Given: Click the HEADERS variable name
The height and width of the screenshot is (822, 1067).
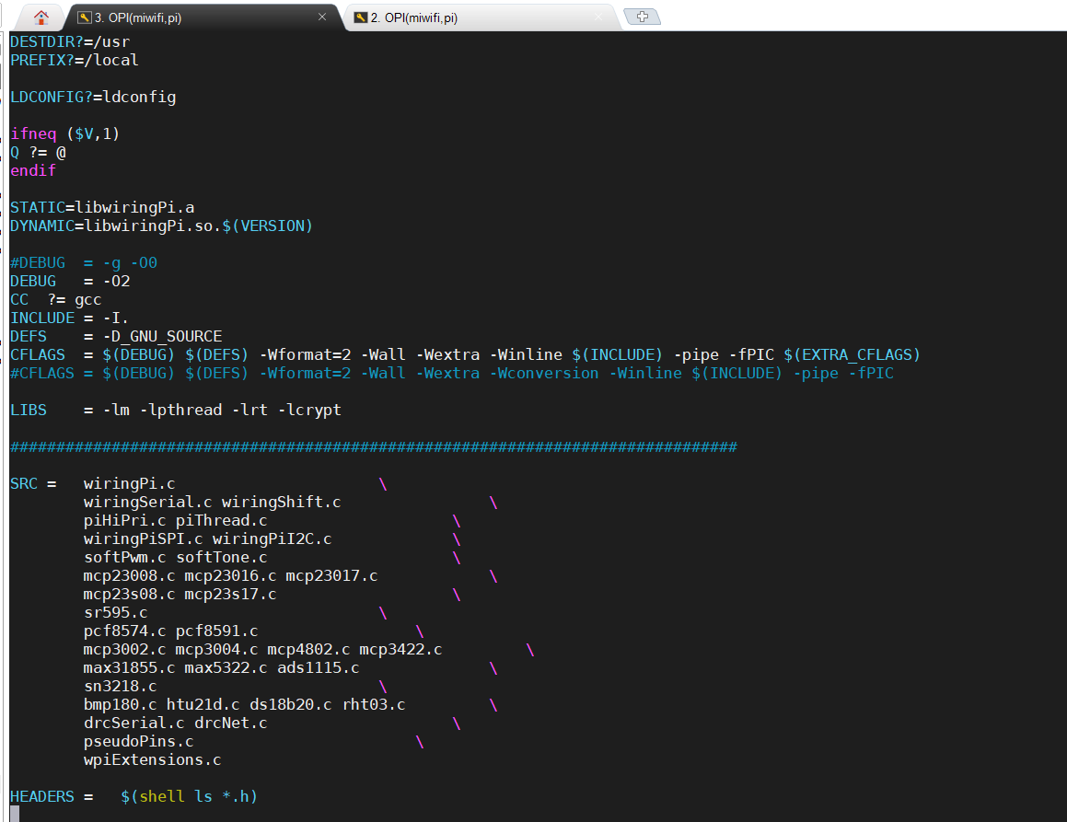Looking at the screenshot, I should click(42, 795).
